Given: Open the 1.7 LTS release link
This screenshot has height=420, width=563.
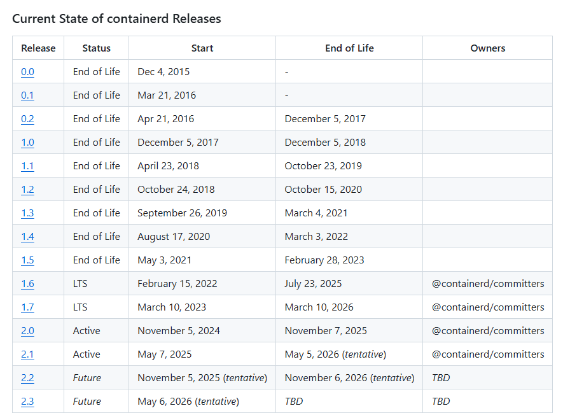Looking at the screenshot, I should pos(27,307).
